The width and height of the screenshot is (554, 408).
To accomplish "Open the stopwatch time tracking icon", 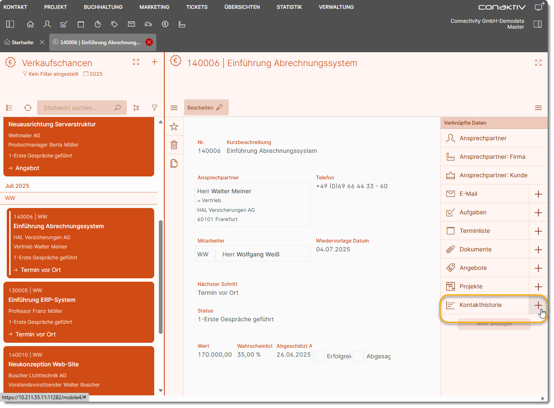I will point(98,24).
